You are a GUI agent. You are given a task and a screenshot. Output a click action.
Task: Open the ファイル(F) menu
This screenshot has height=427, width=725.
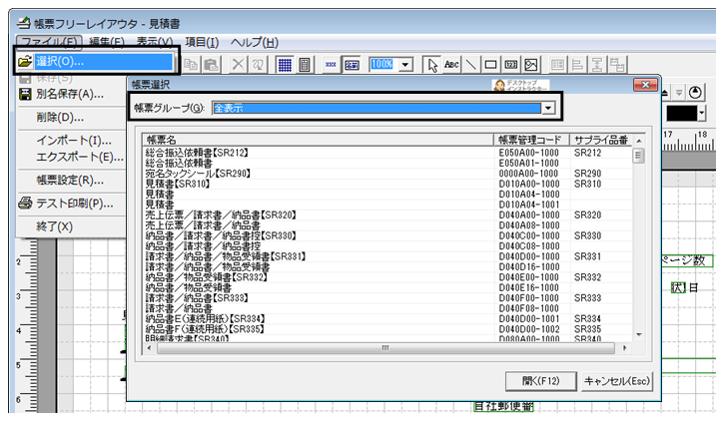(49, 43)
